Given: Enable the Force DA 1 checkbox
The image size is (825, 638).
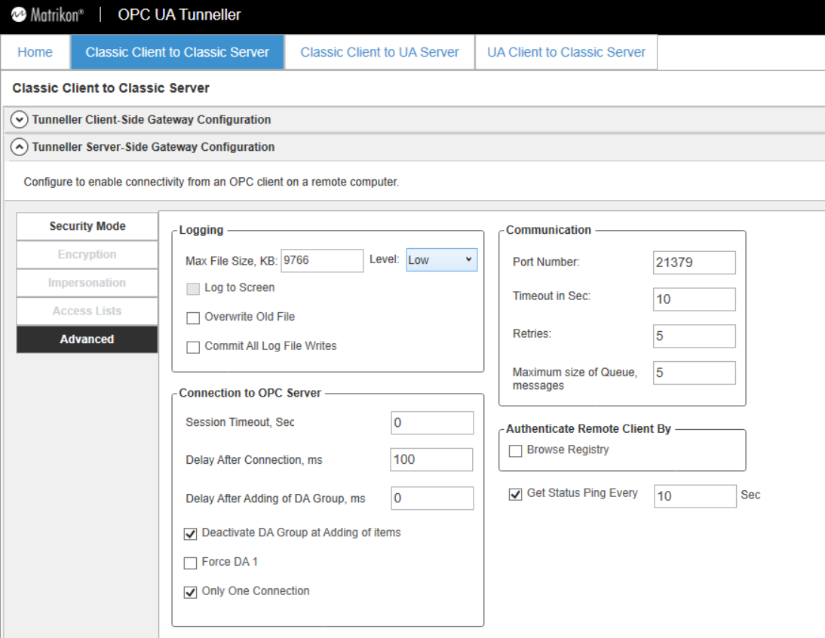Looking at the screenshot, I should [191, 563].
